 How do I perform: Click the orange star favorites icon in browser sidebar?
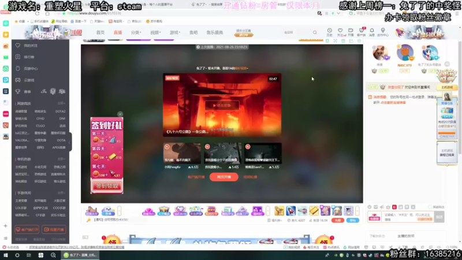(x=6, y=35)
